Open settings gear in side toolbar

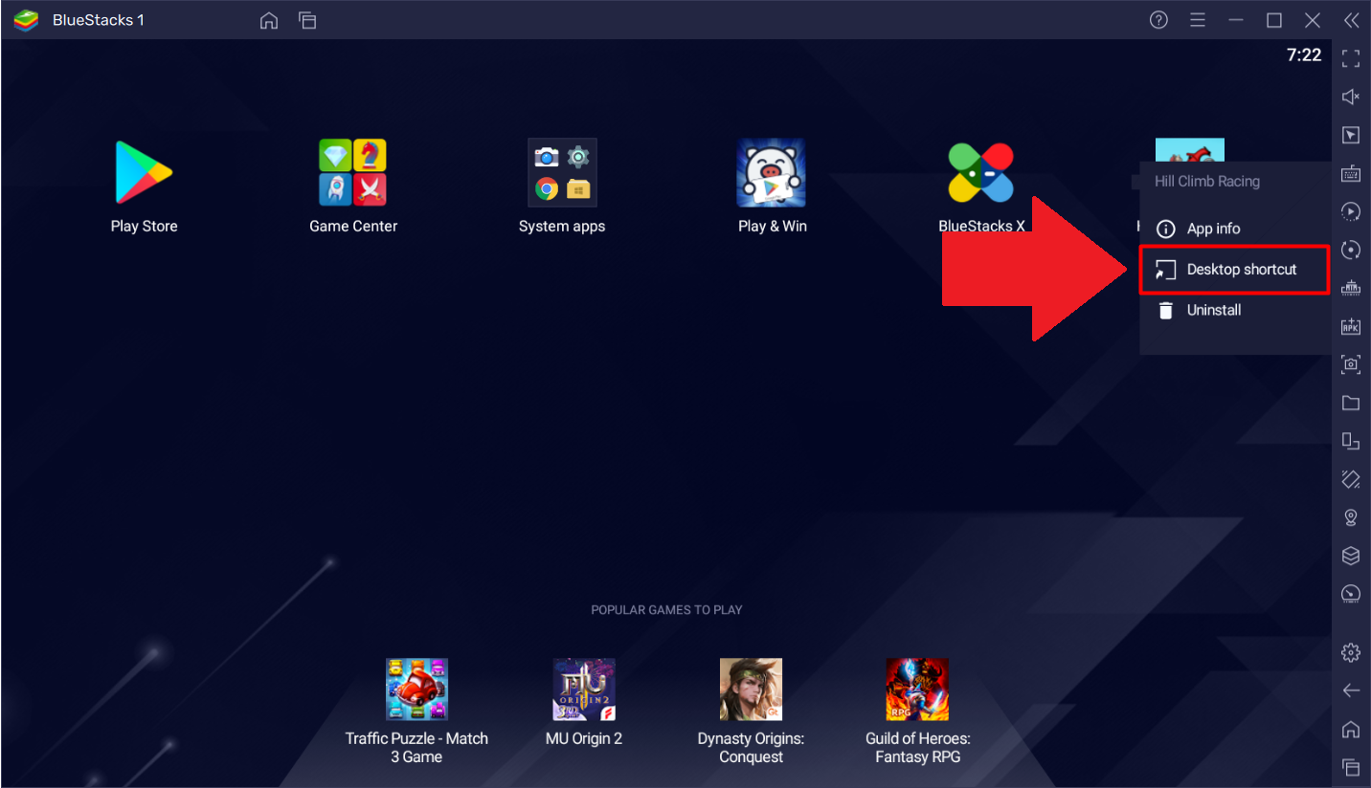[1351, 652]
